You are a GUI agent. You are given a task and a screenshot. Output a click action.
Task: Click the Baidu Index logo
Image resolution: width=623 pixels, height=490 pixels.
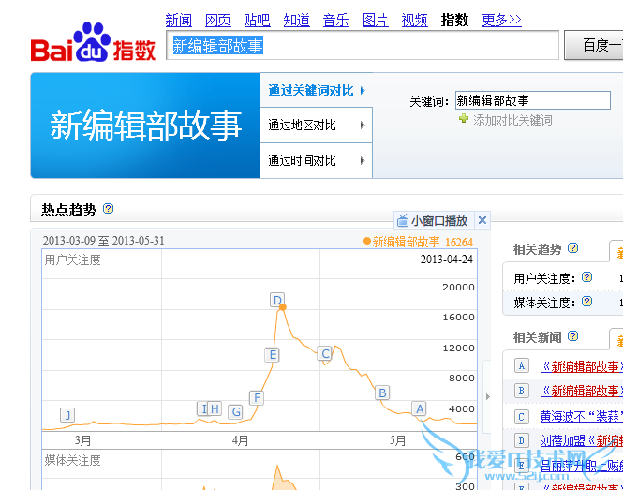(x=93, y=44)
